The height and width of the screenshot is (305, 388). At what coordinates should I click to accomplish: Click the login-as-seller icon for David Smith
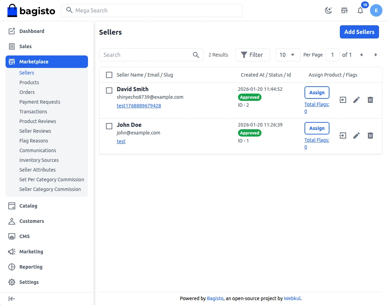(343, 100)
